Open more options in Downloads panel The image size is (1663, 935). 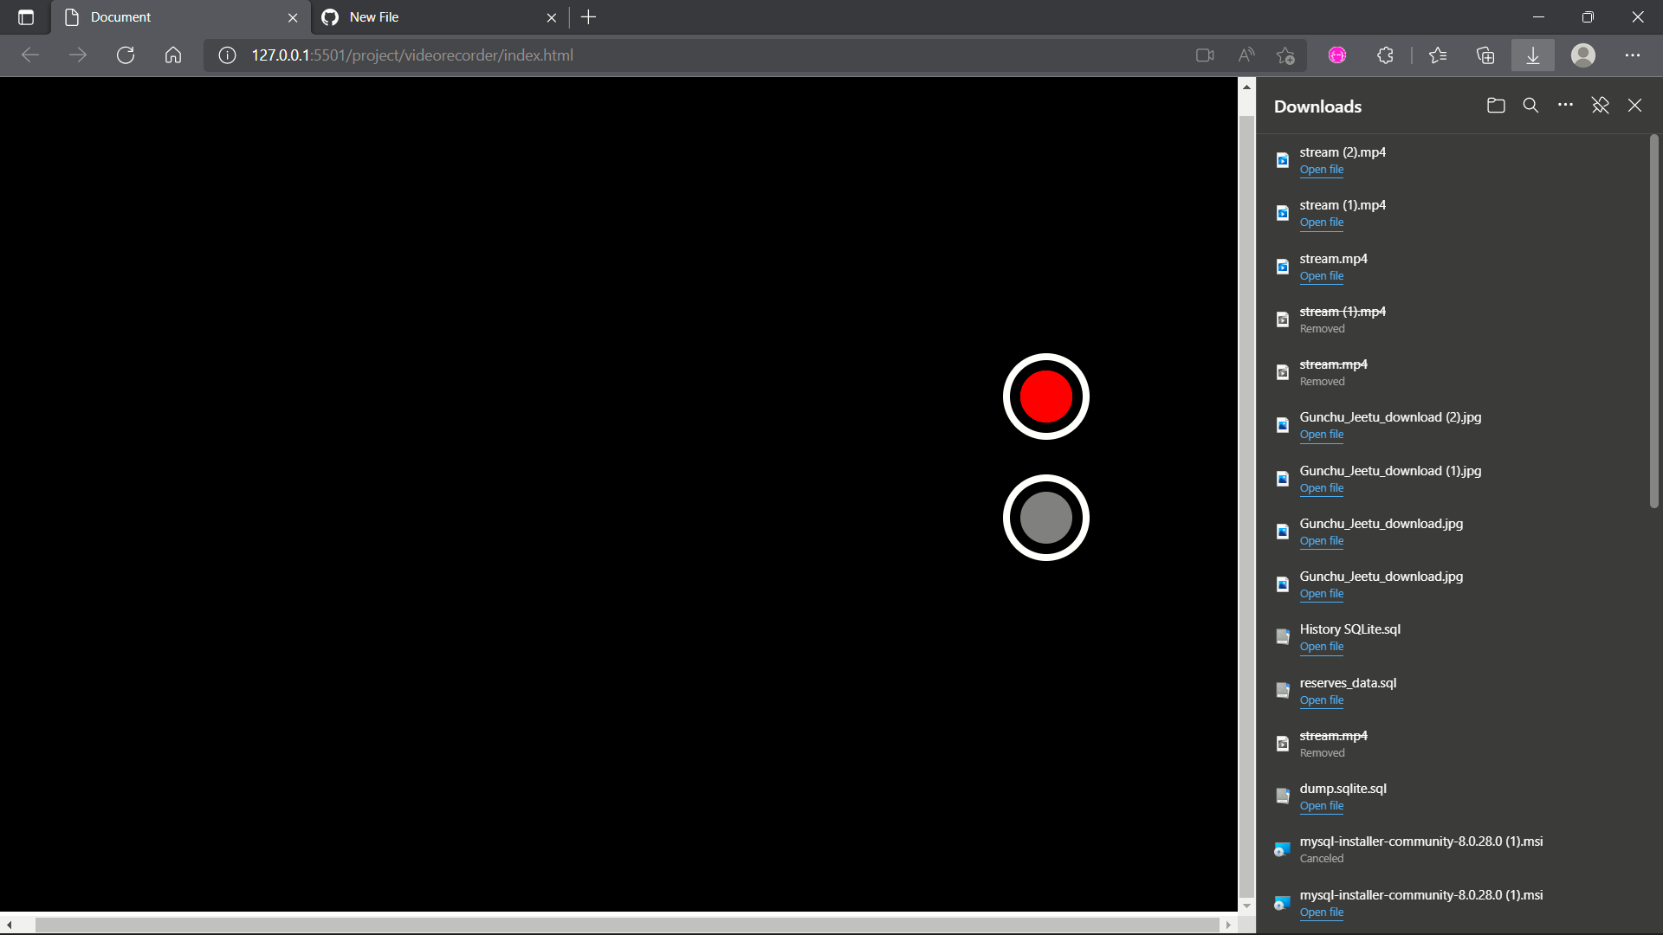[1565, 106]
